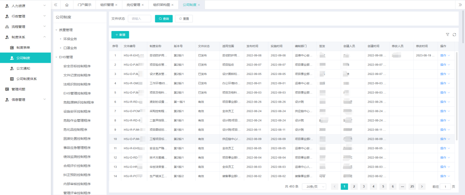
Task: Open 操作 dropdown for row 1
Action: click(445, 56)
